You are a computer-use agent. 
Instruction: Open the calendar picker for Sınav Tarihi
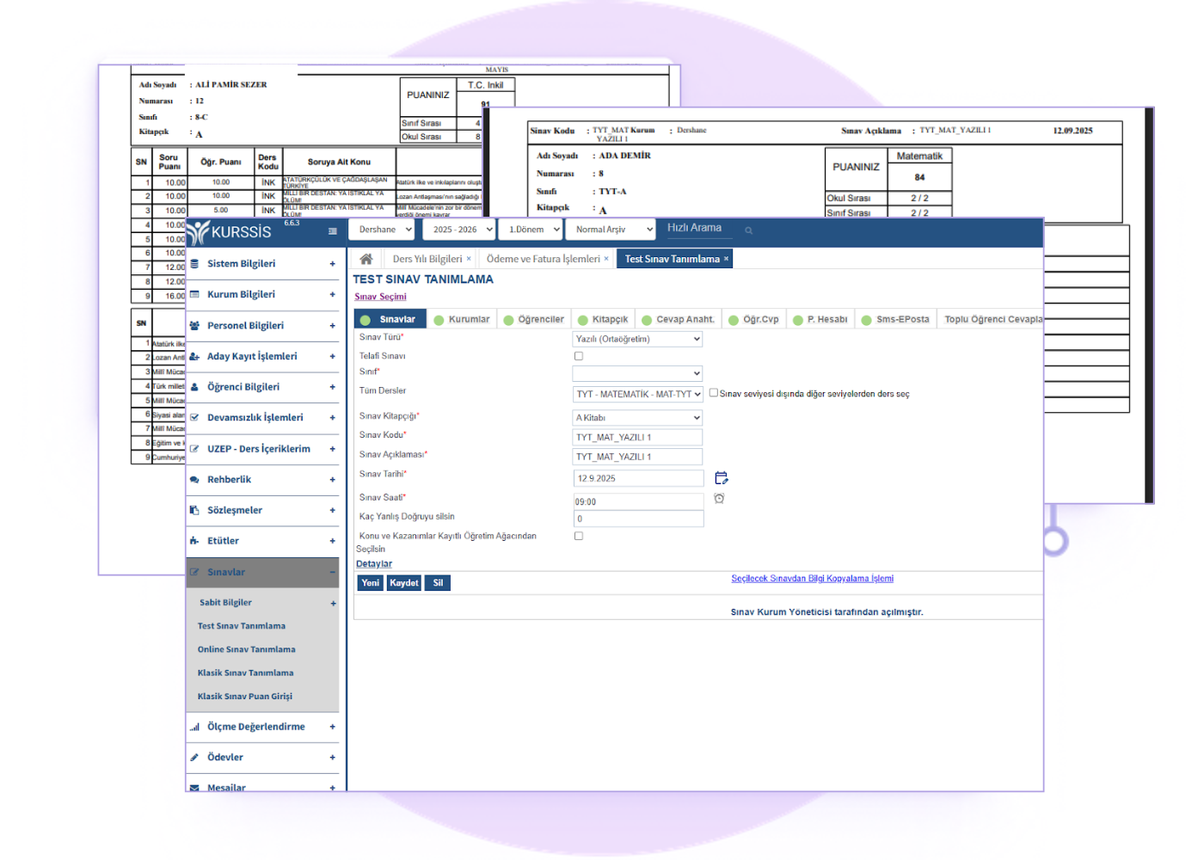[x=721, y=478]
